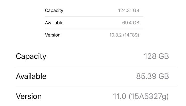Screen dimensions: 186x106
Task: Click the small Capacity label in upper list
Action: 54,11
